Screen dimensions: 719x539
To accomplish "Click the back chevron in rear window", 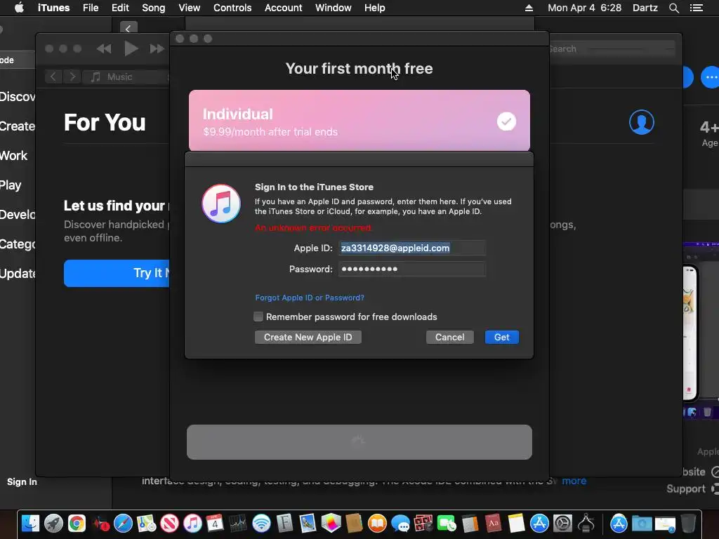I will [x=128, y=28].
